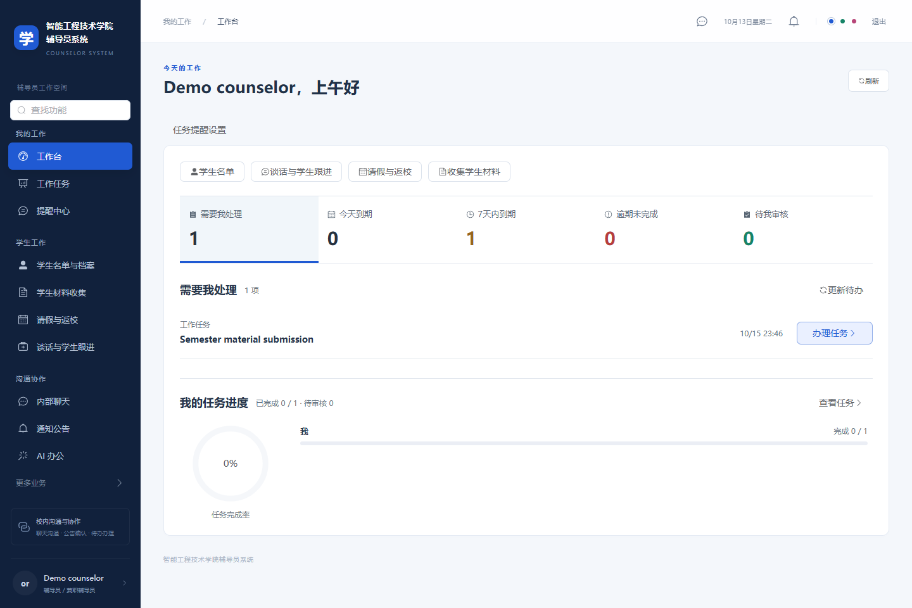Select 谈话与学生跟进 in the left sidebar
Viewport: 912px width, 608px height.
[x=70, y=347]
